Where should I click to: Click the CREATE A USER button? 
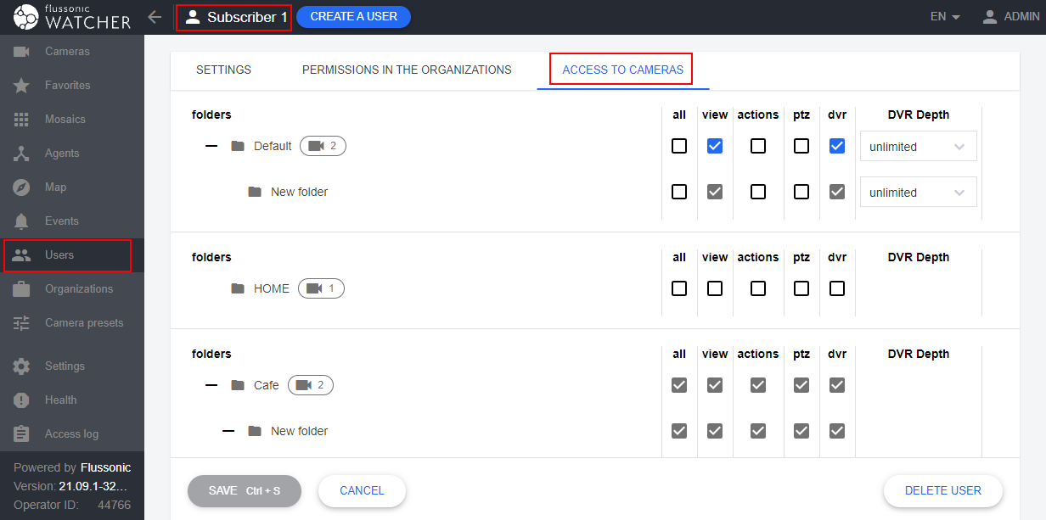click(353, 16)
